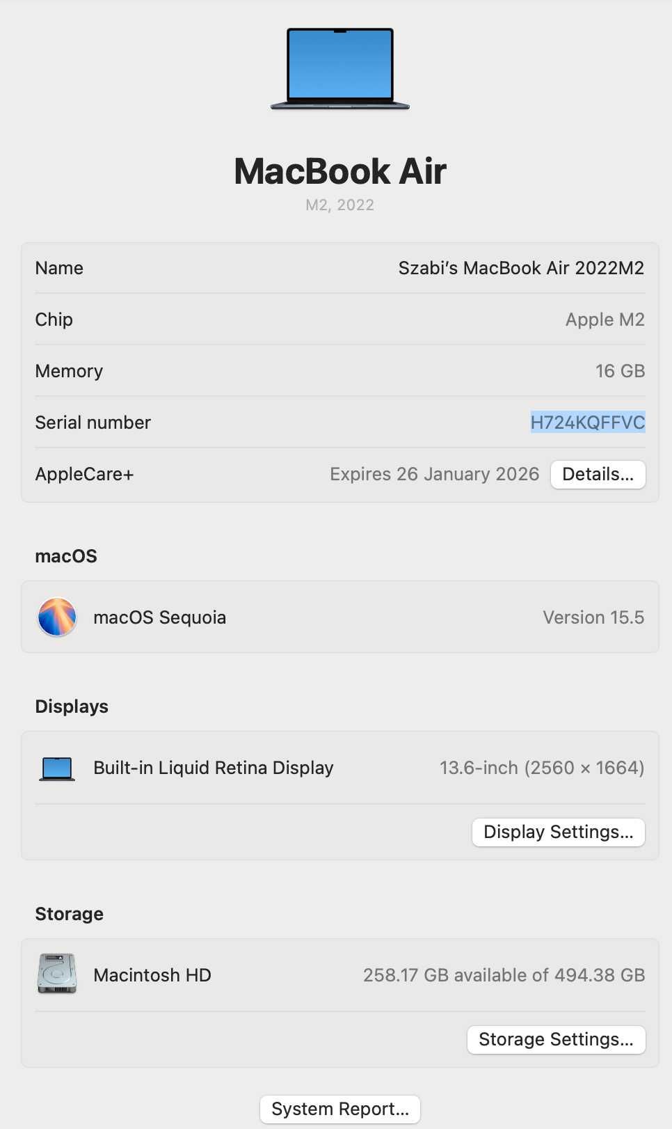Click the MacBook Air laptop image

point(339,69)
